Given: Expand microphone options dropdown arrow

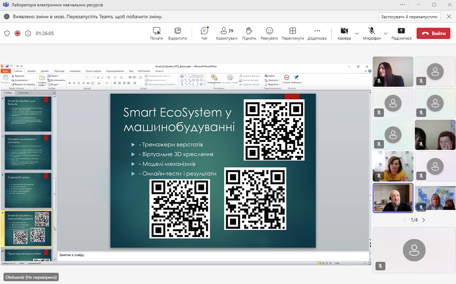Looking at the screenshot, I should [x=386, y=33].
